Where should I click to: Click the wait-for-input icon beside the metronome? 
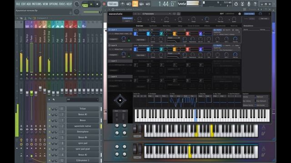[x=129, y=4]
